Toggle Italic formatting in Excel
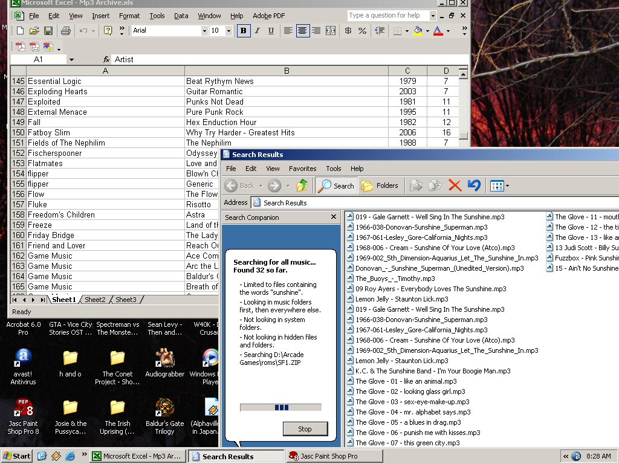619x464 pixels. click(x=258, y=31)
